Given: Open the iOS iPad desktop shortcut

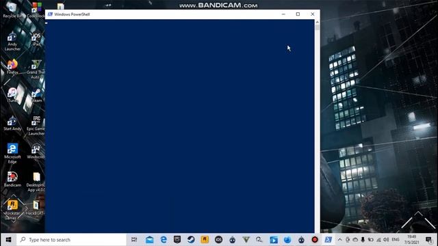Looking at the screenshot, I should click(x=36, y=39).
